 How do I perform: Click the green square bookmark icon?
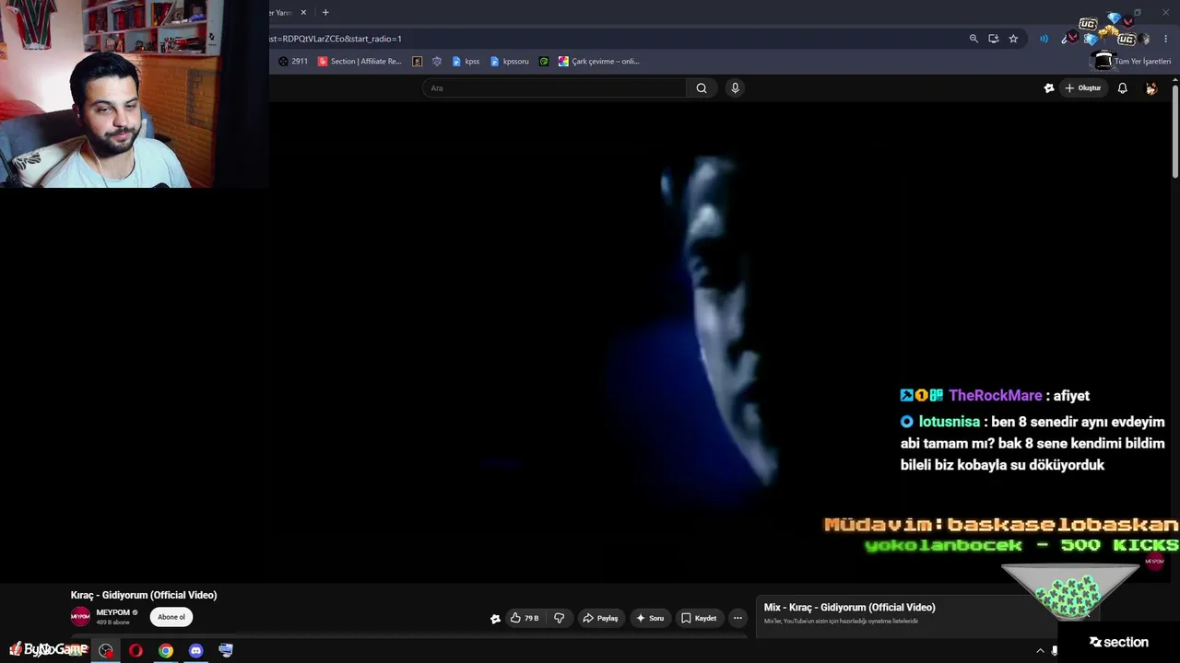pos(544,62)
